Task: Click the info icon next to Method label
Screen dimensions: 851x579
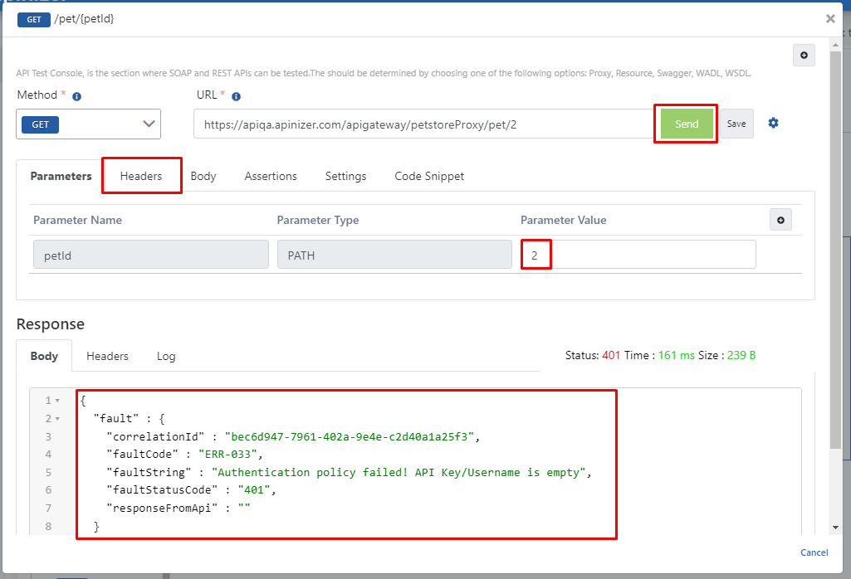Action: coord(76,96)
